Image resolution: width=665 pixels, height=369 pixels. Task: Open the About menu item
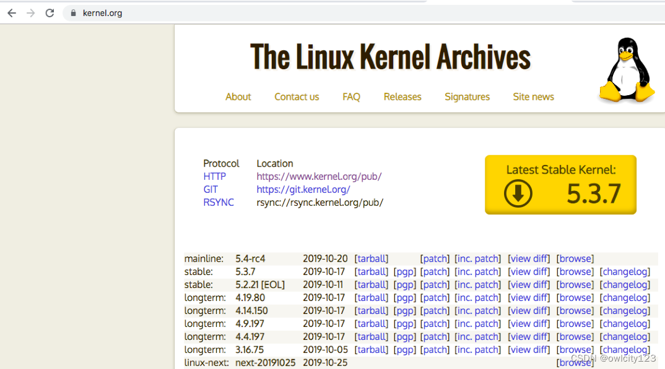click(238, 97)
